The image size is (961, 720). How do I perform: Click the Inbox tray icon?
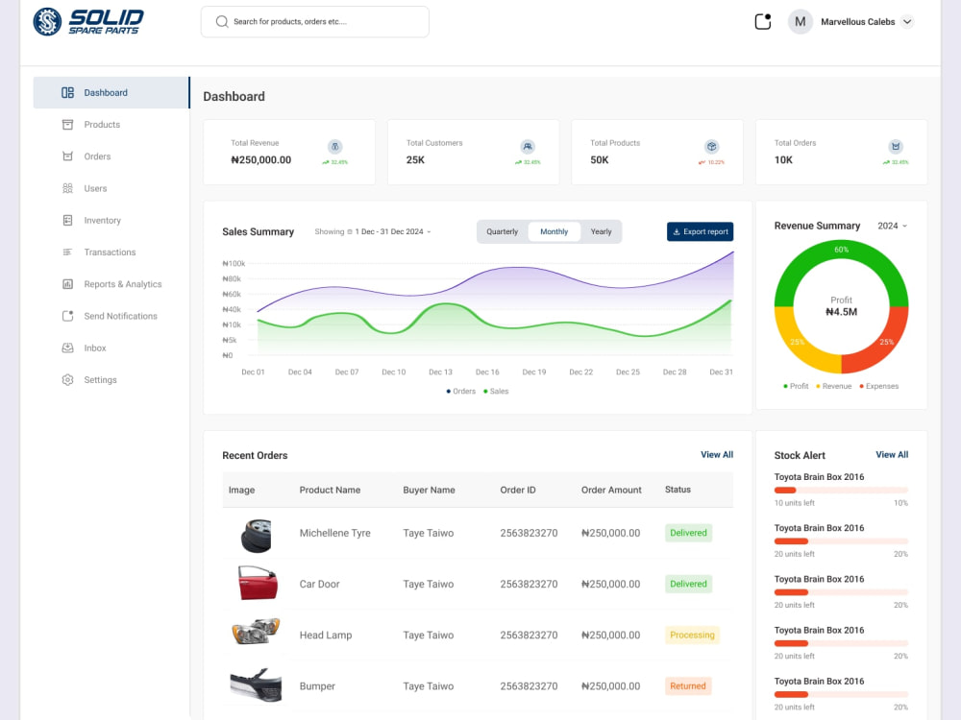67,348
